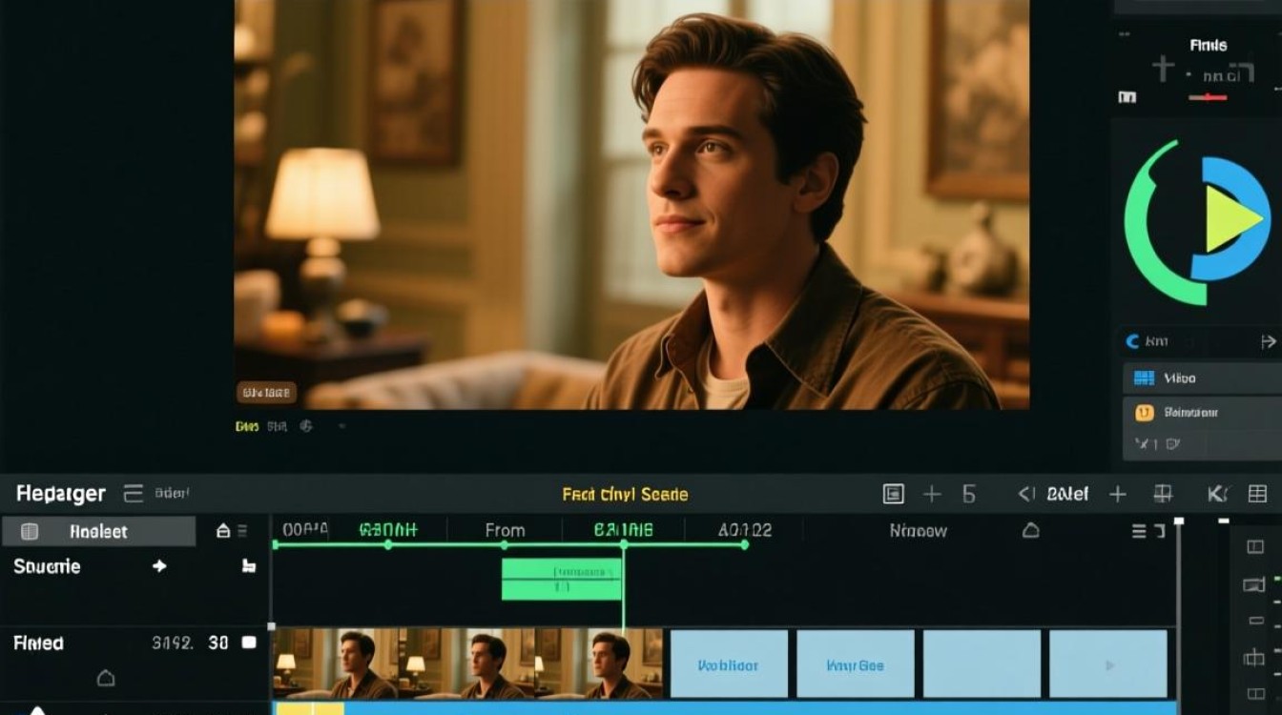The width and height of the screenshot is (1282, 715).
Task: Click the Fact Cinyl Scade yellow title
Action: [625, 495]
